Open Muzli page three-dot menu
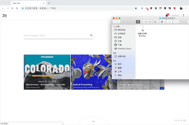The height and width of the screenshot is (125, 189). click(x=184, y=15)
